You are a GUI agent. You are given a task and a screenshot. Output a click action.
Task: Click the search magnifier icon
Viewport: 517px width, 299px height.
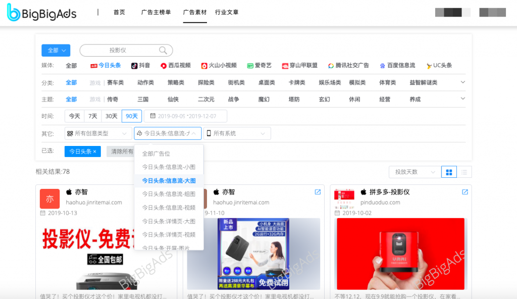tap(163, 50)
